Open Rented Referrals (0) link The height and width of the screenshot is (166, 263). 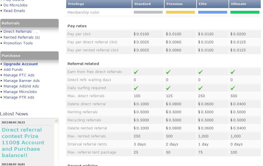[x=22, y=37]
